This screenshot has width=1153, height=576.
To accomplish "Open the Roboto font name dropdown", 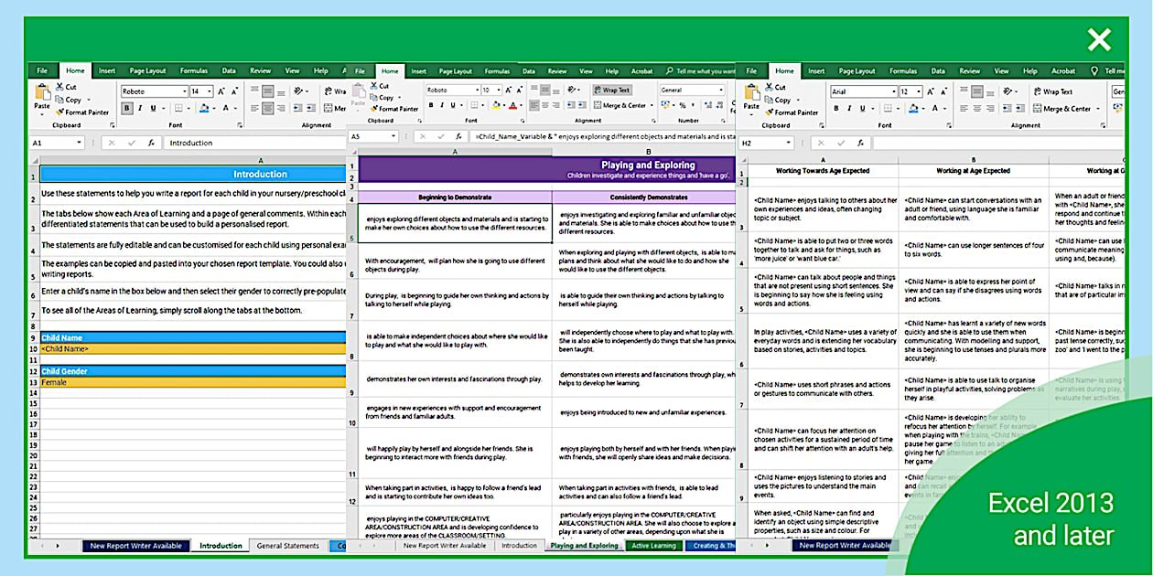I will [x=185, y=91].
